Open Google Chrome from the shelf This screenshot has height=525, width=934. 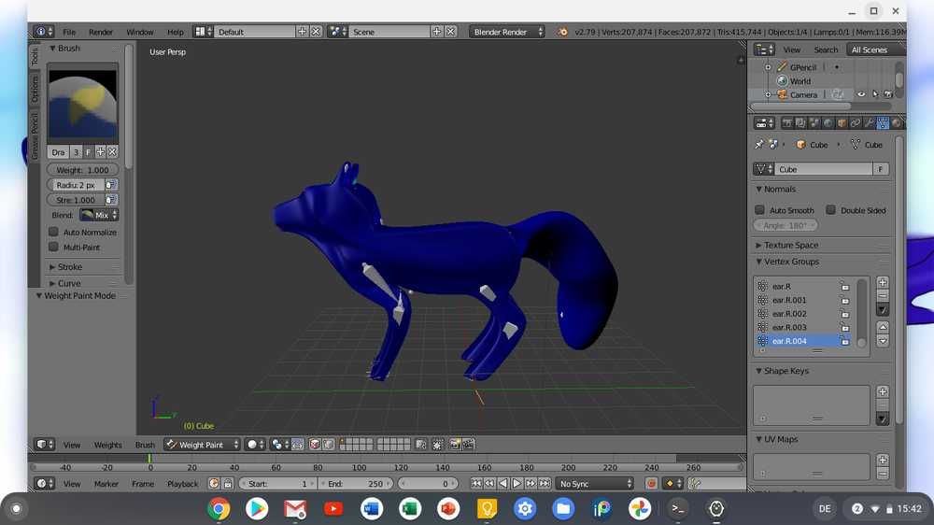point(219,509)
